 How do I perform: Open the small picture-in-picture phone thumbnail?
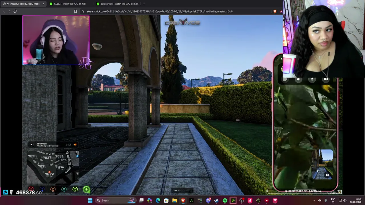click(323, 165)
